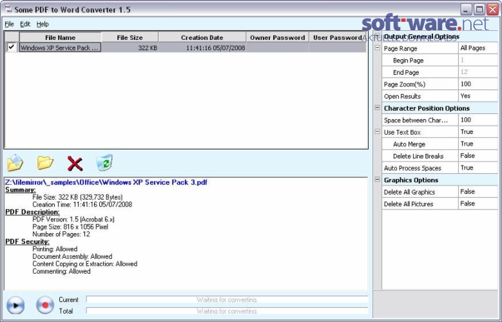Collapse the Output General Options section
The image size is (502, 322).
pos(378,36)
